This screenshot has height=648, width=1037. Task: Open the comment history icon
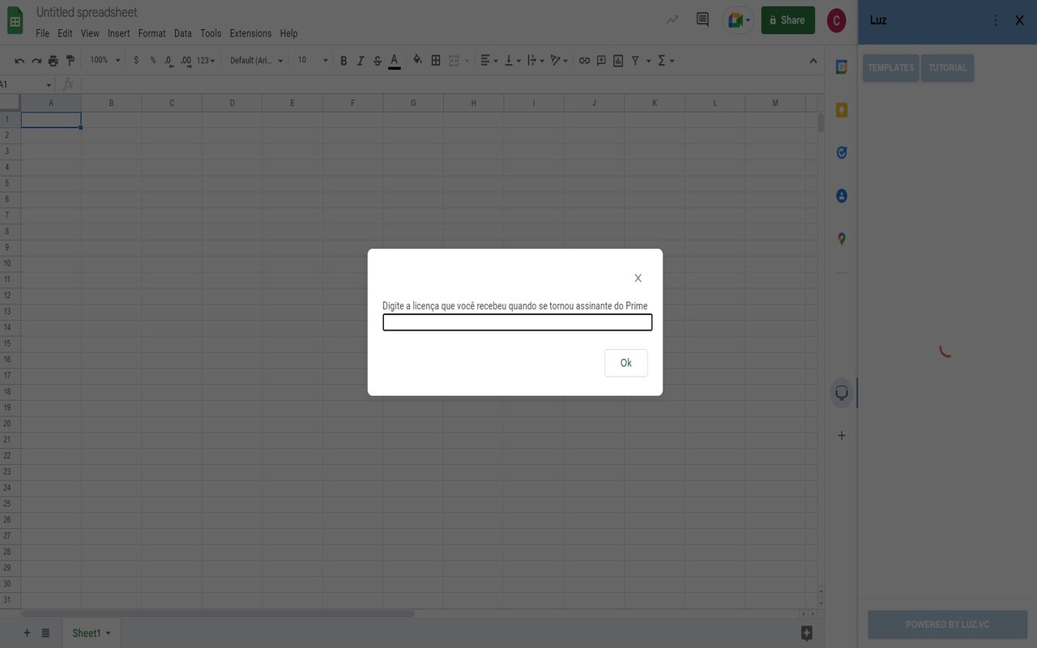click(702, 20)
